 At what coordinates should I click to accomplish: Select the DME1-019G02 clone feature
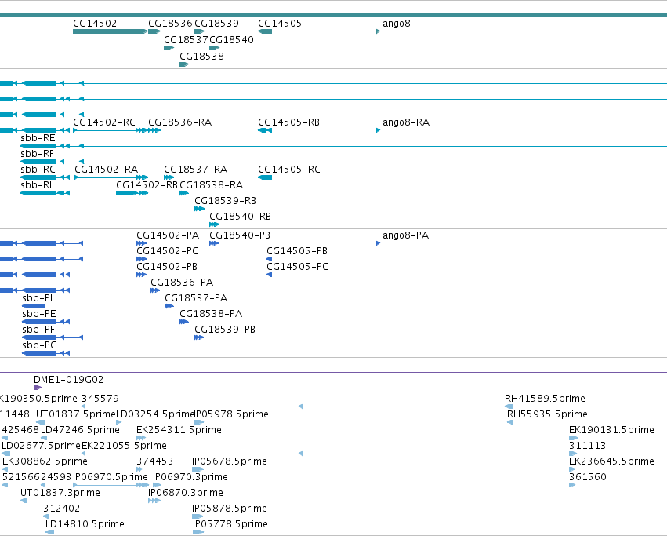pos(350,388)
